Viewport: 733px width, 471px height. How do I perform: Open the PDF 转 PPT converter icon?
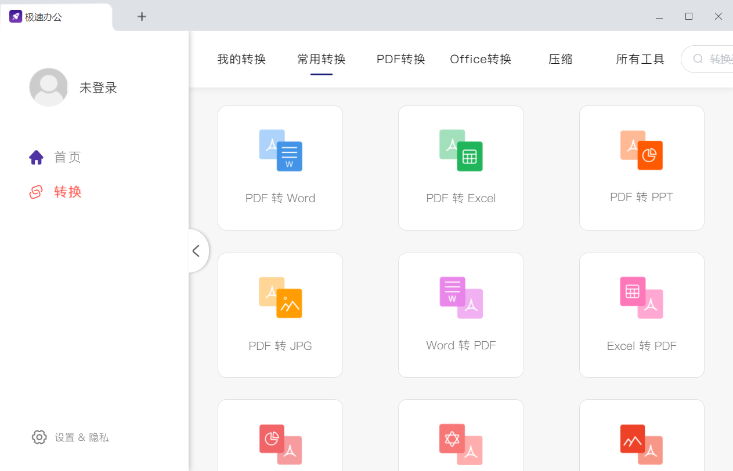click(641, 150)
